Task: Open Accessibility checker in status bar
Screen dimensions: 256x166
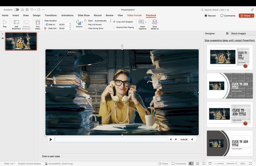Action: (59, 163)
